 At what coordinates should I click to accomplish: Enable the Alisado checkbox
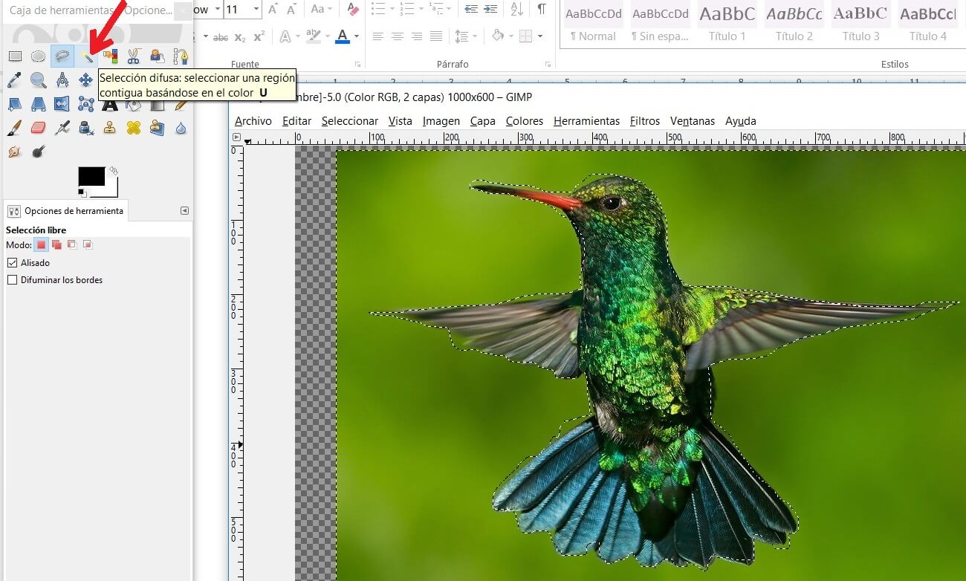[12, 263]
